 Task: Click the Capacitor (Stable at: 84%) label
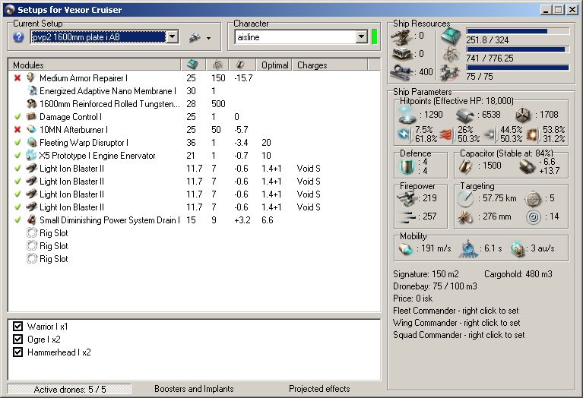pos(506,153)
